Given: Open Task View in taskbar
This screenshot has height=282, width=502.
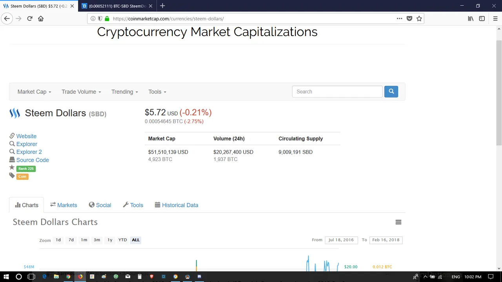Looking at the screenshot, I should click(x=31, y=277).
